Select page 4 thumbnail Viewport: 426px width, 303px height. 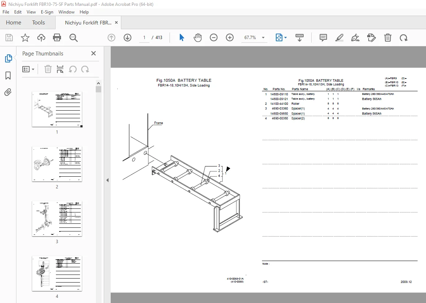57,273
